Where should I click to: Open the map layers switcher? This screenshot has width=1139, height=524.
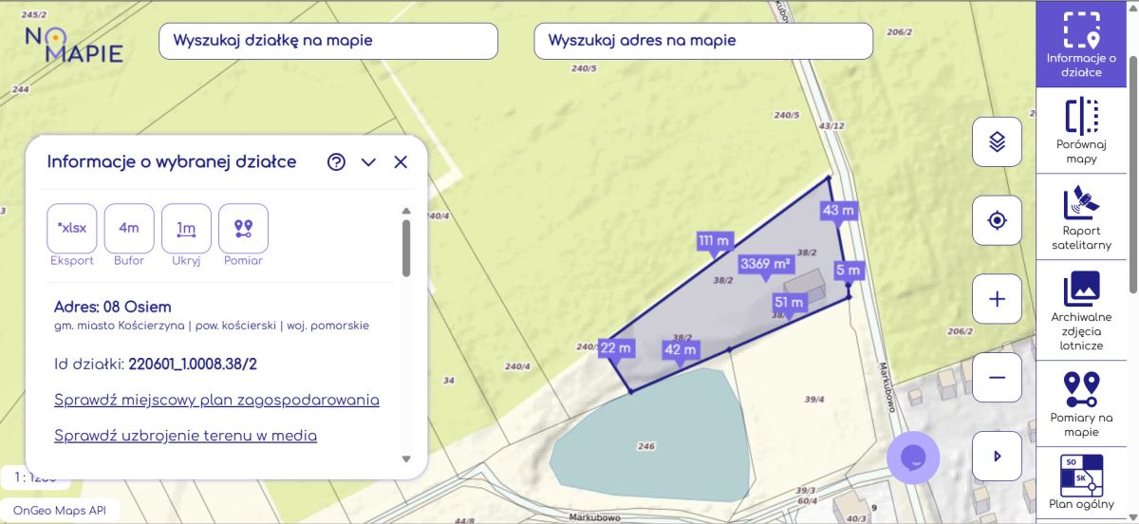(998, 141)
